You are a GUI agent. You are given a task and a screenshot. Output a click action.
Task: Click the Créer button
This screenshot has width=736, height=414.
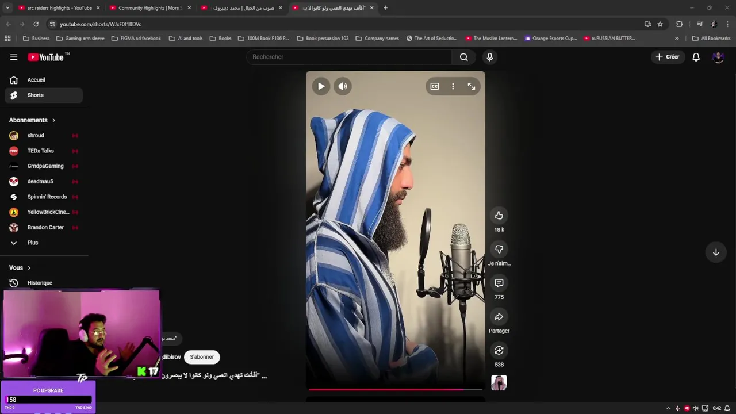tap(667, 57)
